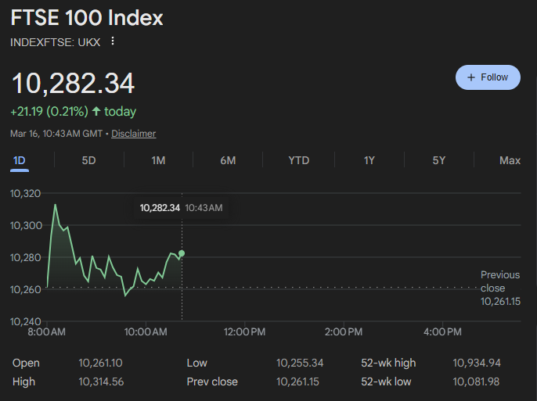Click the FTSE 100 Index title
Viewport: 537px width, 401px height.
click(87, 18)
